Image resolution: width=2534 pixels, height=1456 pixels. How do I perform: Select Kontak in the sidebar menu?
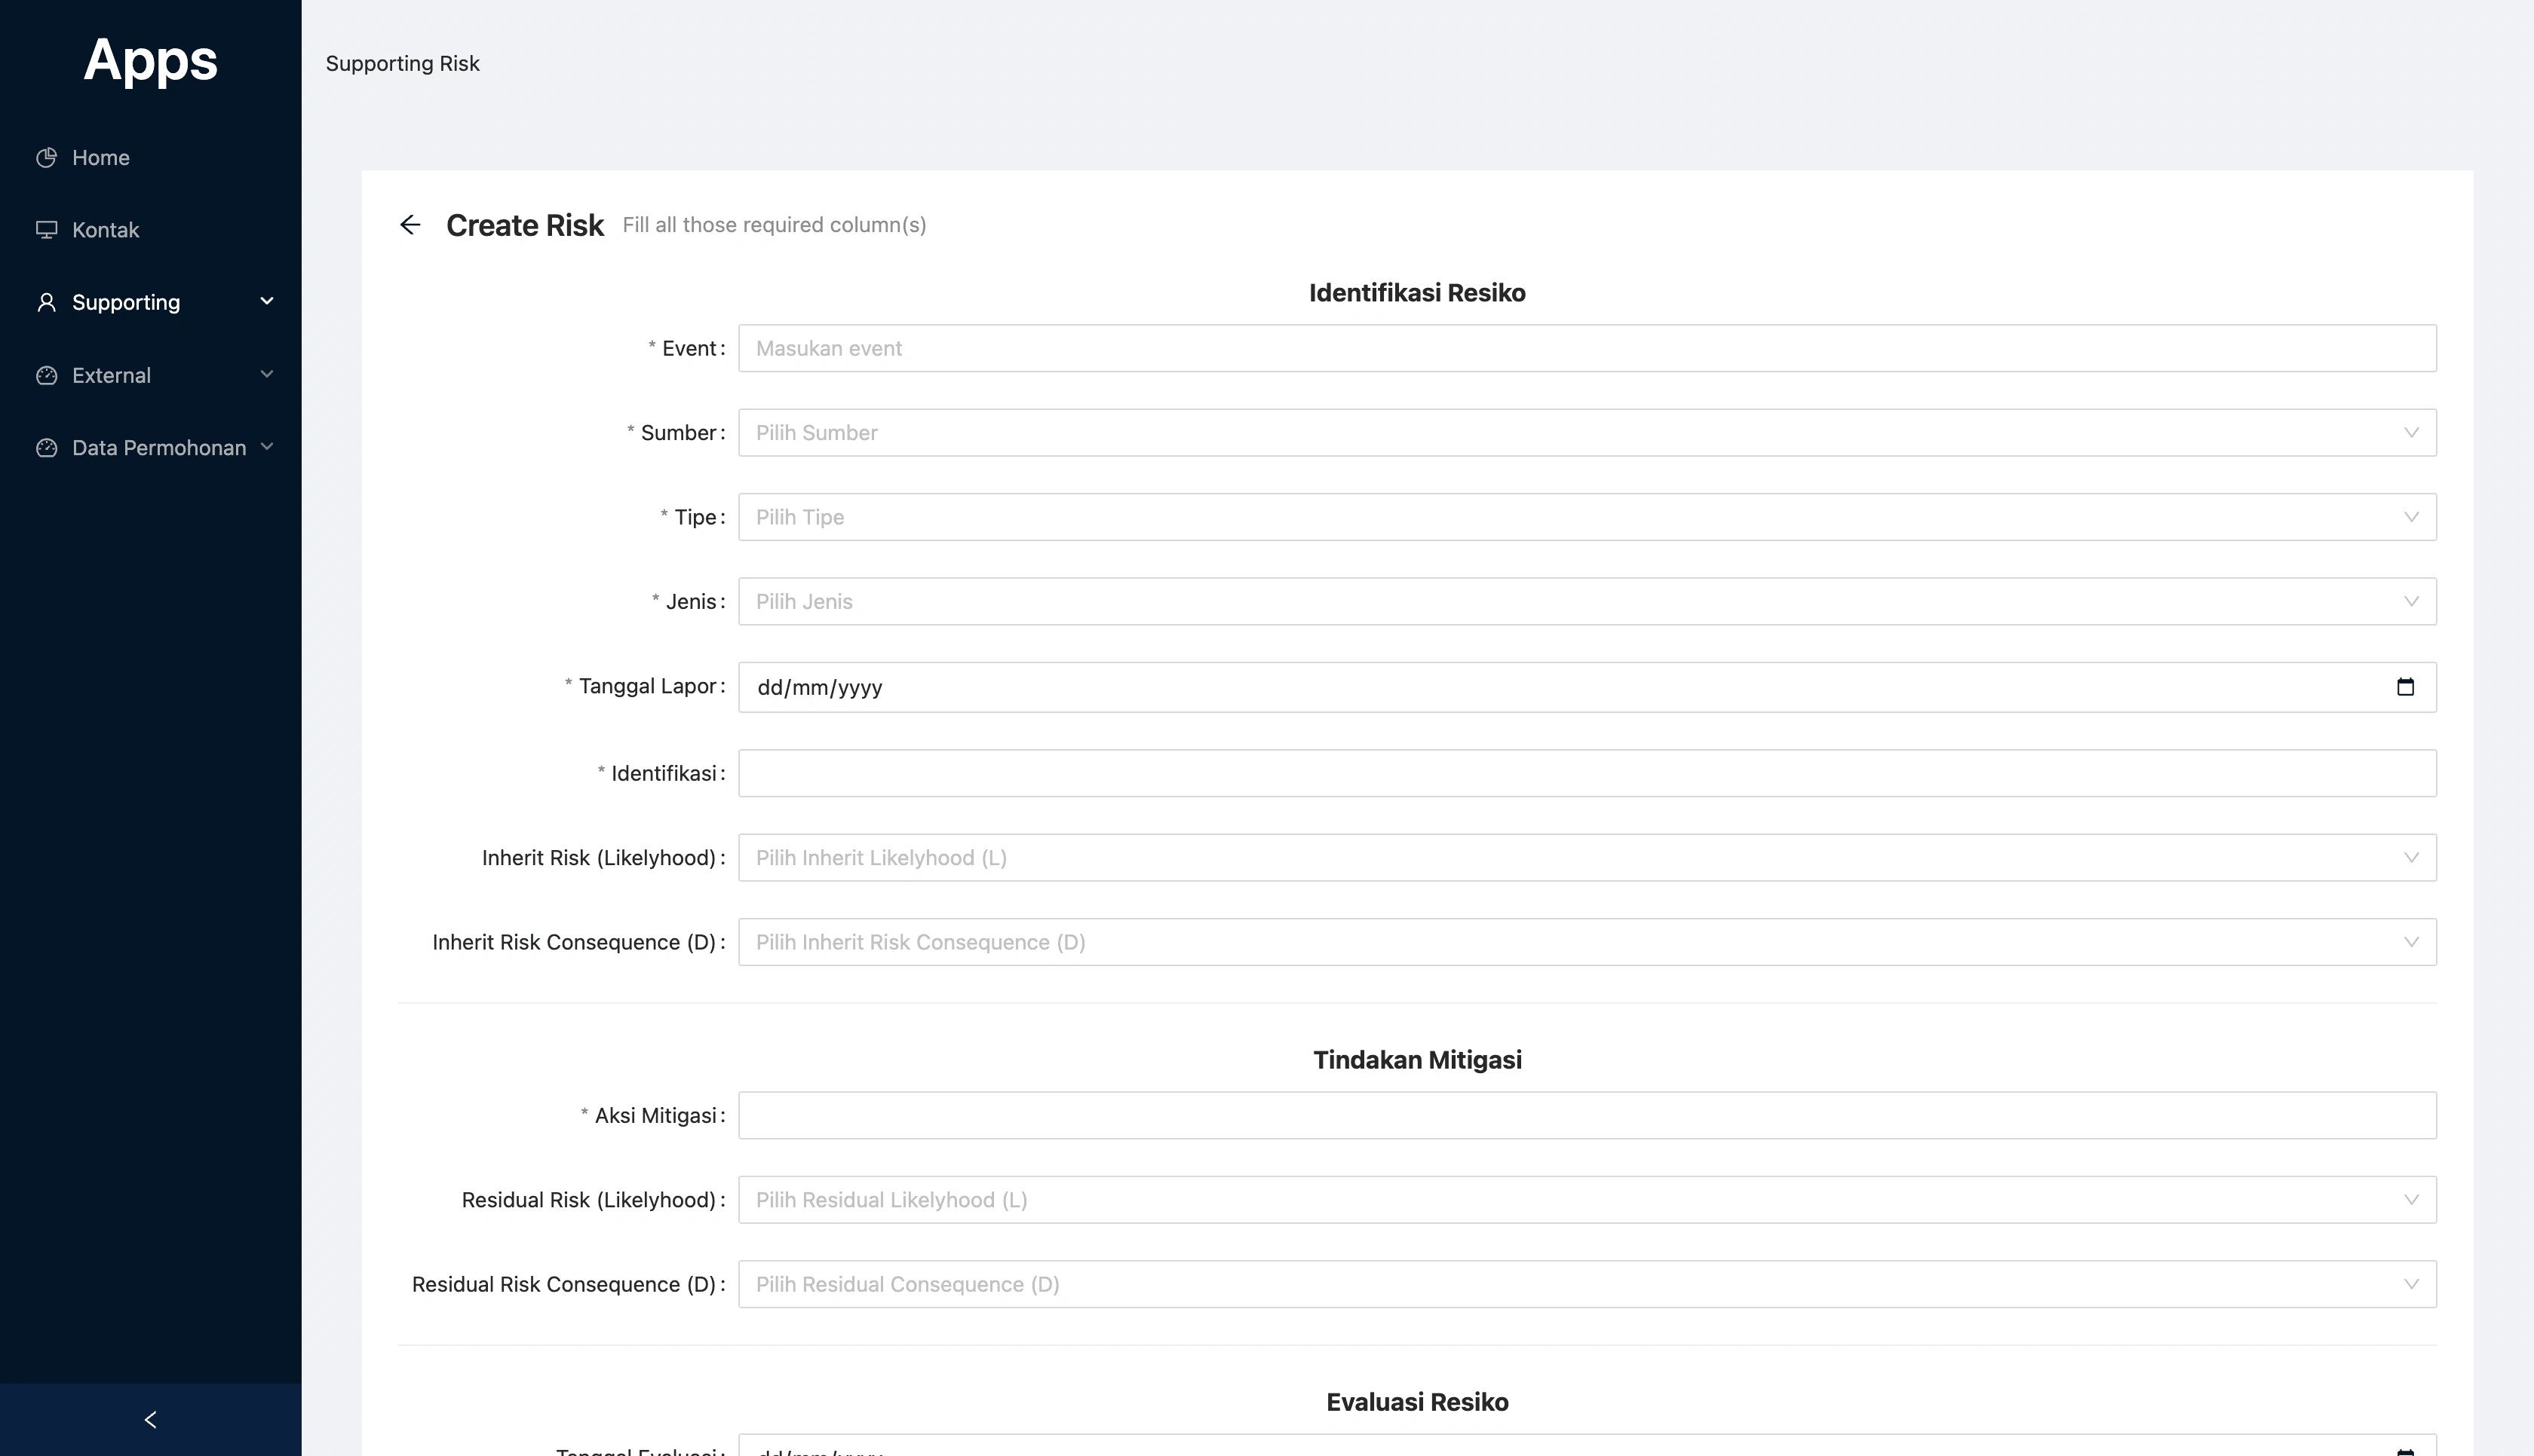tap(105, 229)
